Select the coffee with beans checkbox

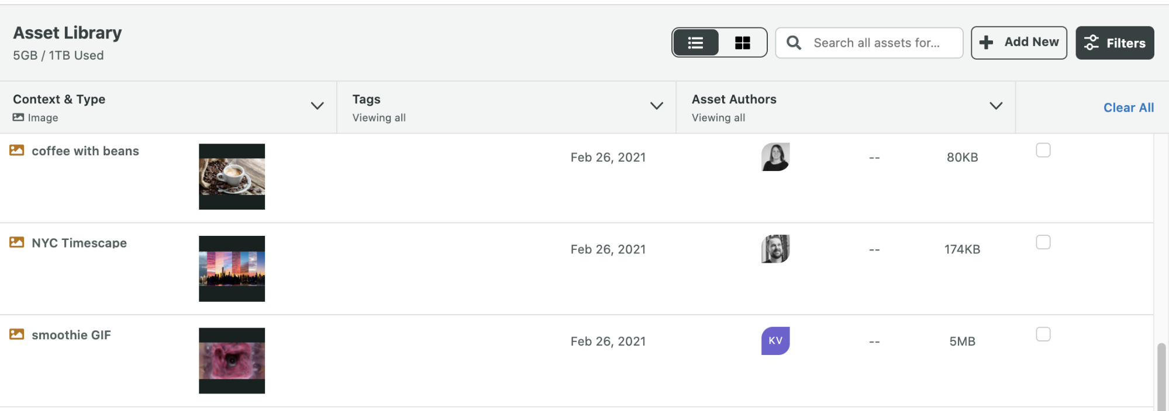pyautogui.click(x=1043, y=150)
